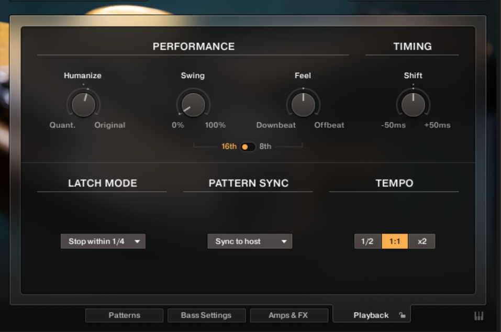501x332 pixels.
Task: Click the 'Original' label under Humanize
Action: [x=109, y=125]
